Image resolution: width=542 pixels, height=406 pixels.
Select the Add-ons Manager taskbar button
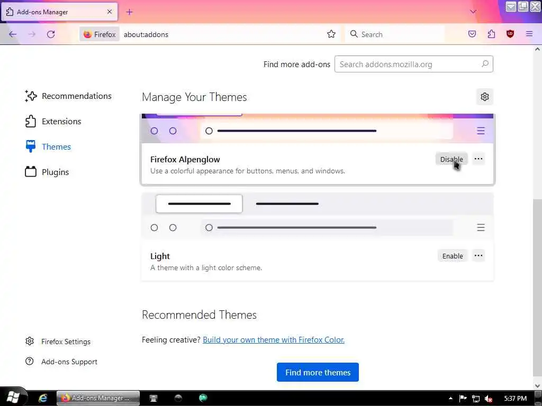[98, 398]
